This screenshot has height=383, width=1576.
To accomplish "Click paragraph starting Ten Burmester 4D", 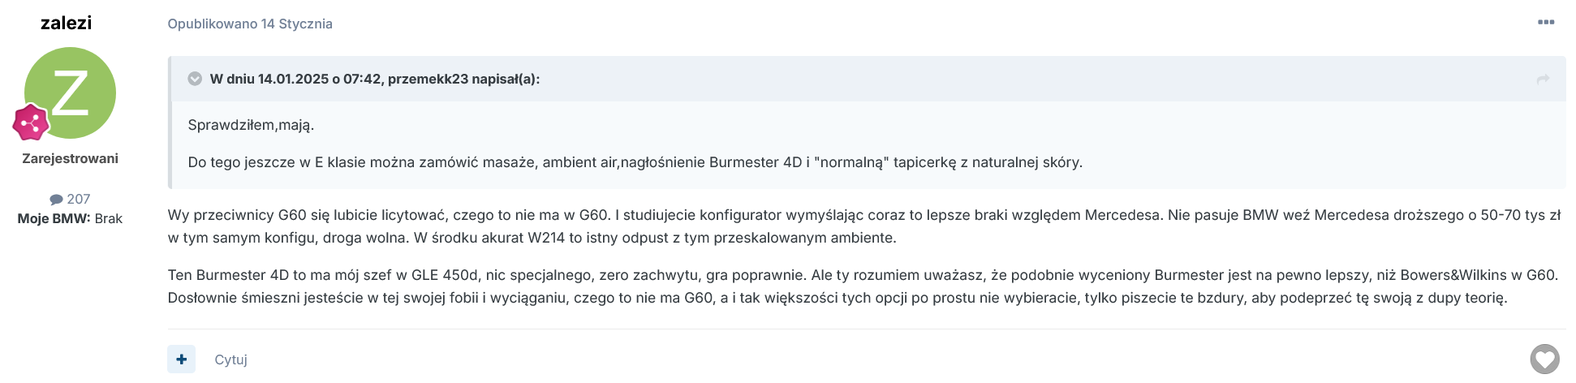I will pos(863,286).
